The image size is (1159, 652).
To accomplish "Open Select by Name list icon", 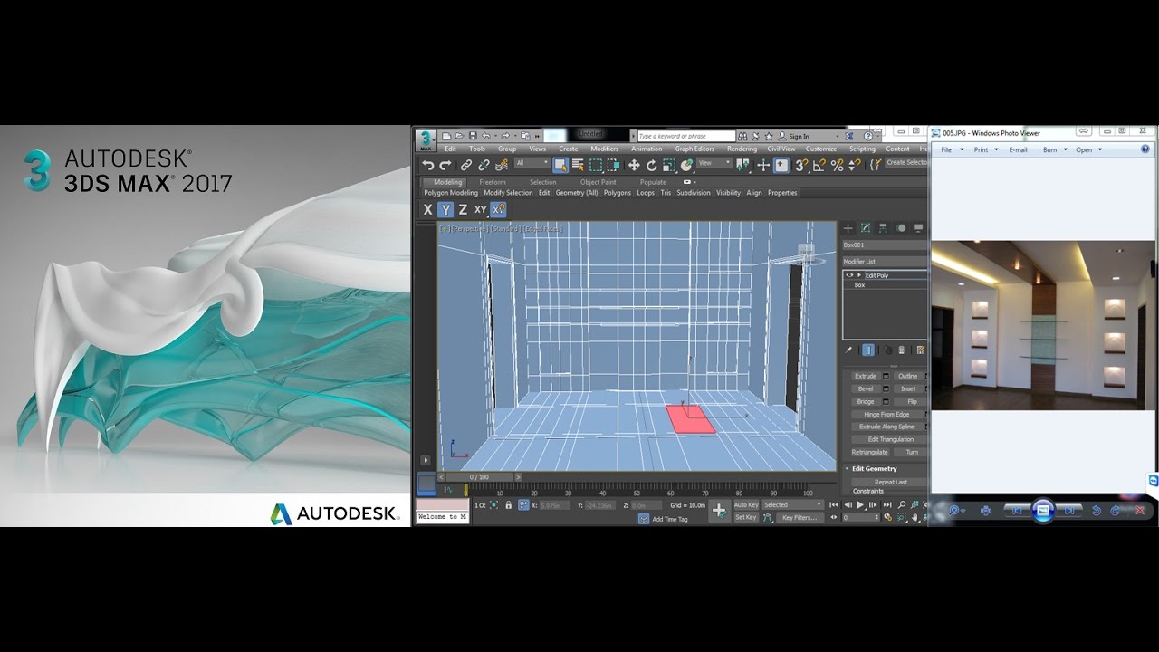I will (578, 166).
